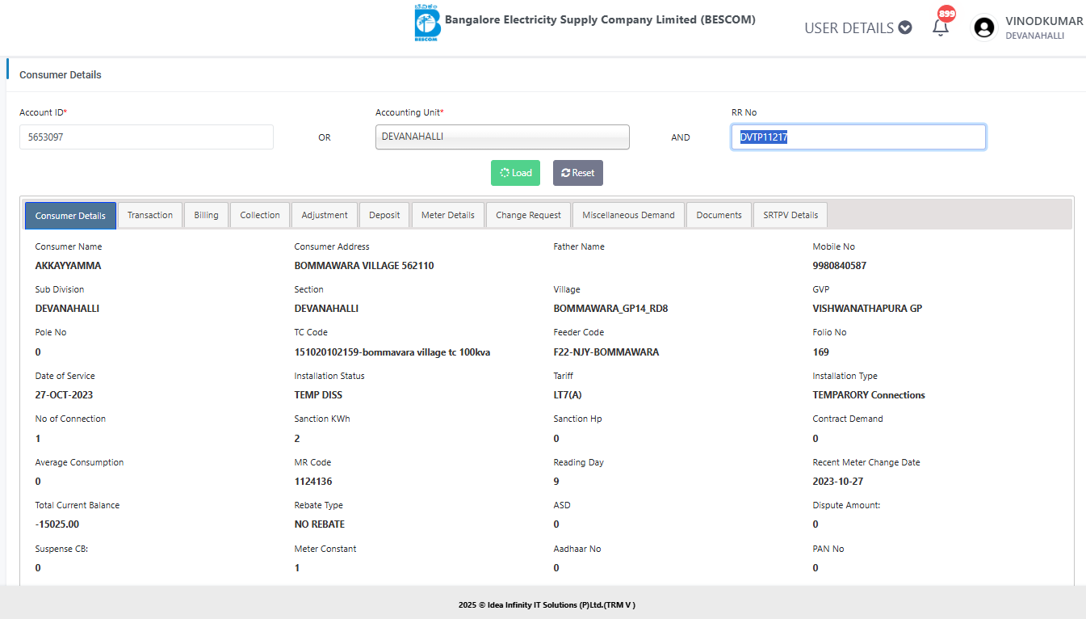Click total current balance -15025.00
1086x619 pixels.
[57, 524]
